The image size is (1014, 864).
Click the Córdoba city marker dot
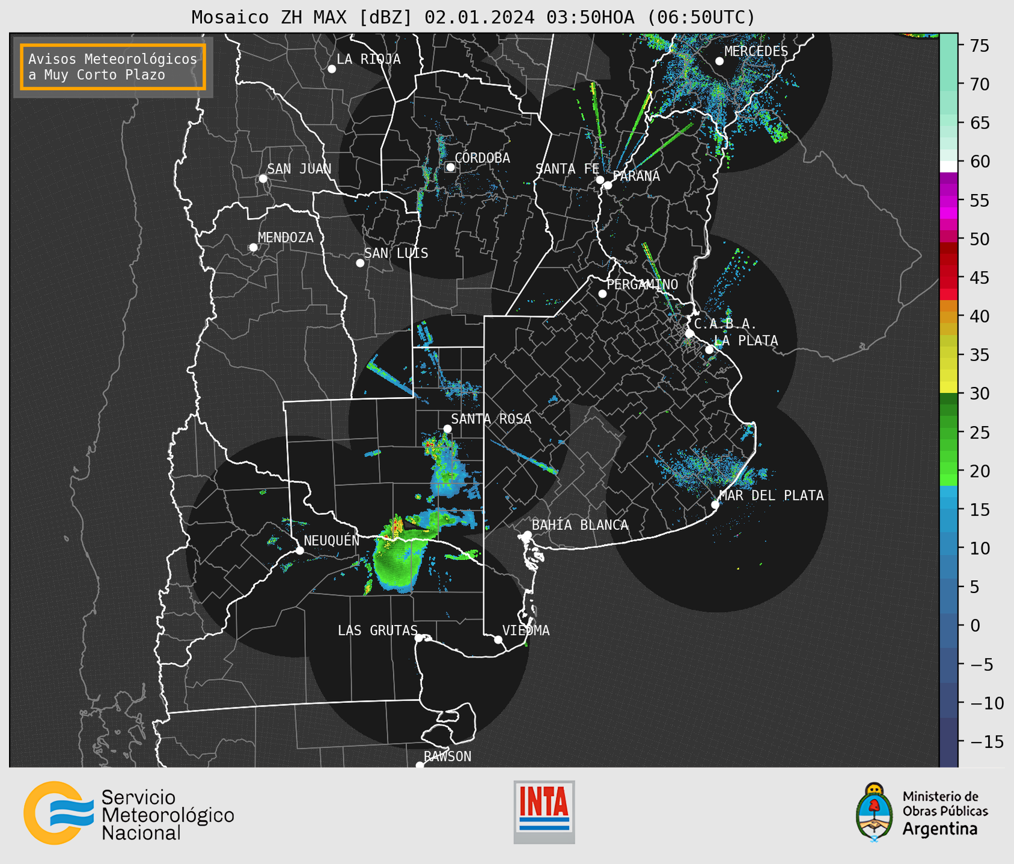pyautogui.click(x=450, y=167)
